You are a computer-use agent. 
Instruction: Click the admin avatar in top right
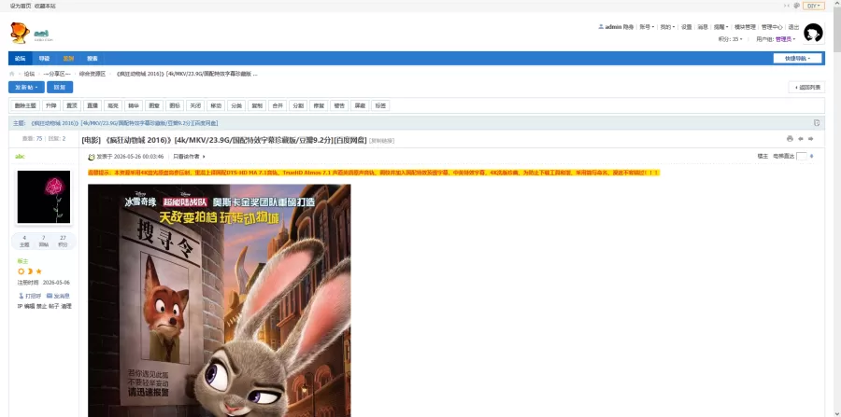(x=813, y=34)
